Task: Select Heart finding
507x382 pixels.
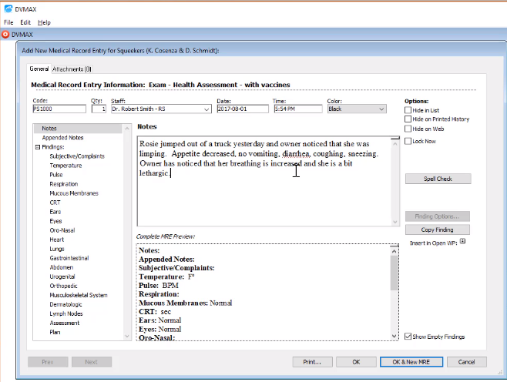Action: 57,240
